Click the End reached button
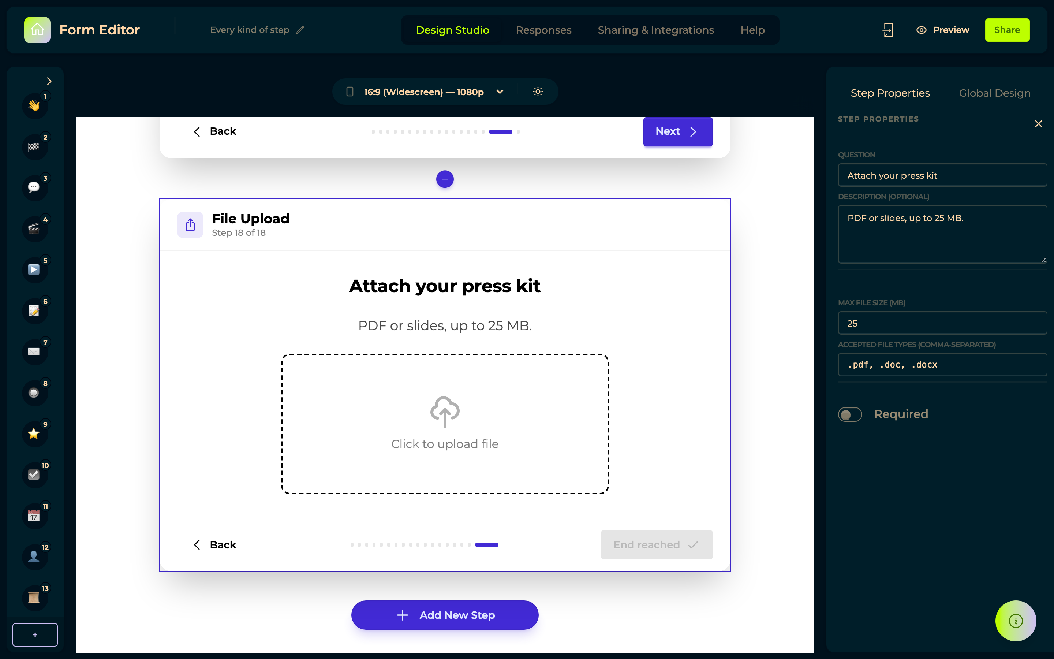Image resolution: width=1054 pixels, height=659 pixels. coord(656,545)
